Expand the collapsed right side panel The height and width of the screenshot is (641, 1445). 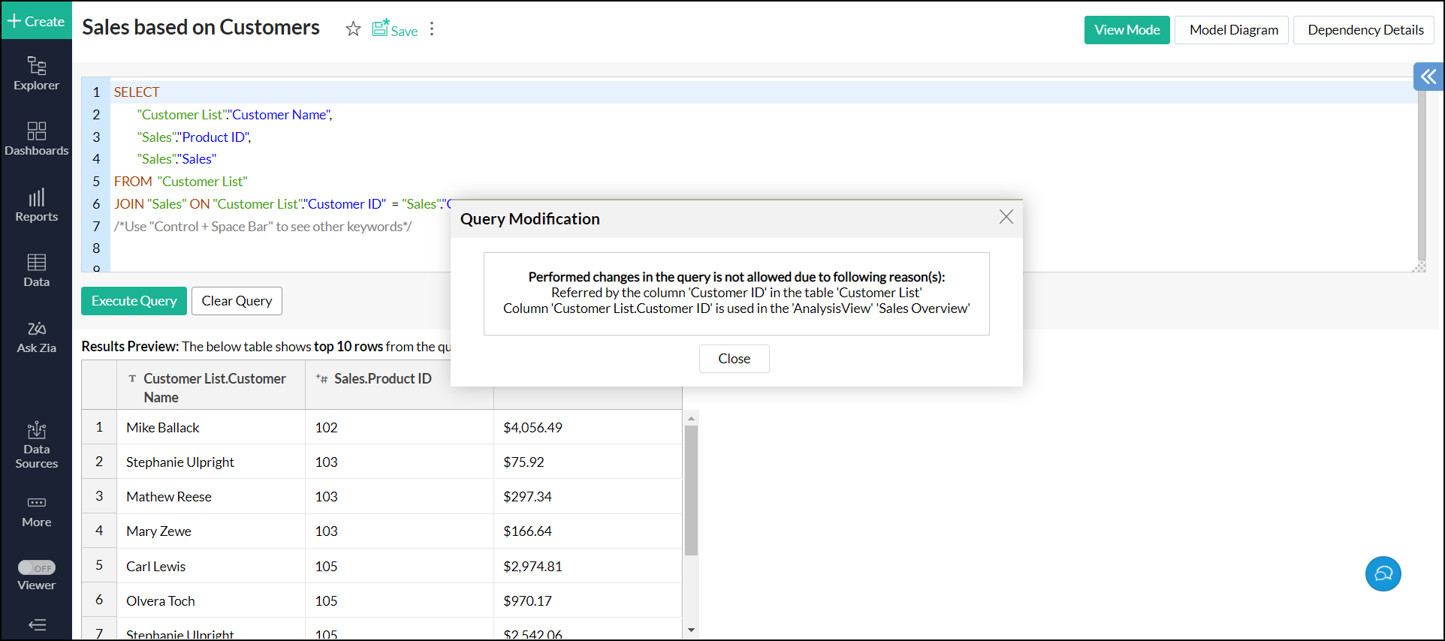point(1428,77)
